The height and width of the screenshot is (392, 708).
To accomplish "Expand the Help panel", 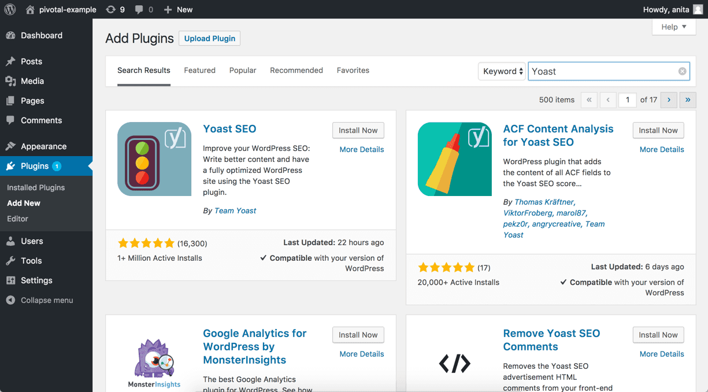I will (674, 27).
